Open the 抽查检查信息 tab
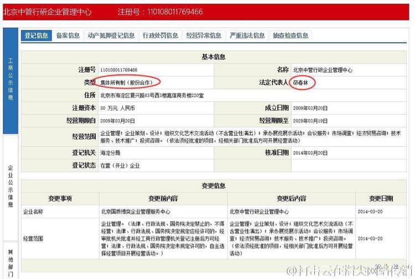The height and width of the screenshot is (279, 415). coord(290,35)
